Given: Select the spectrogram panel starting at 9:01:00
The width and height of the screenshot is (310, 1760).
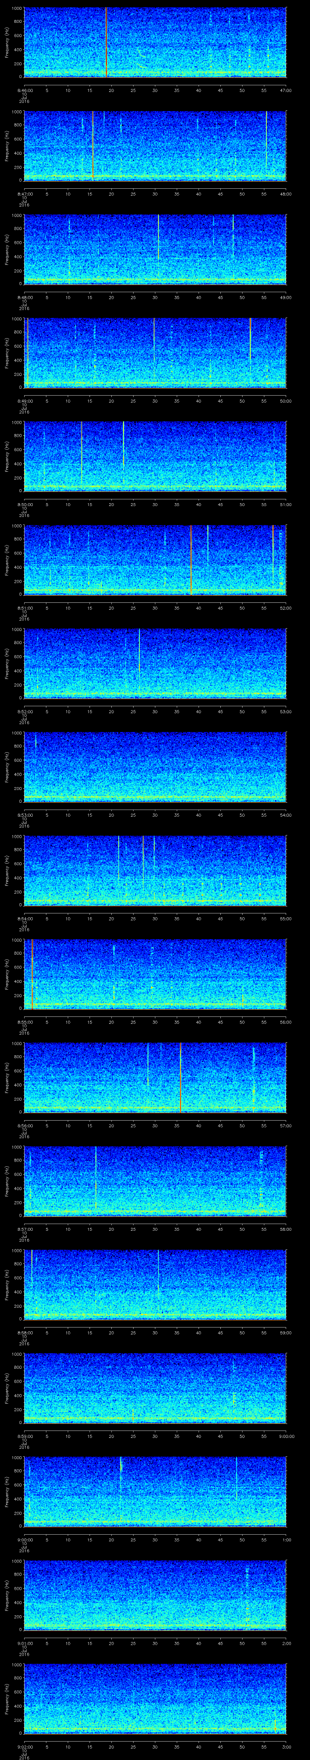Looking at the screenshot, I should click(155, 1595).
